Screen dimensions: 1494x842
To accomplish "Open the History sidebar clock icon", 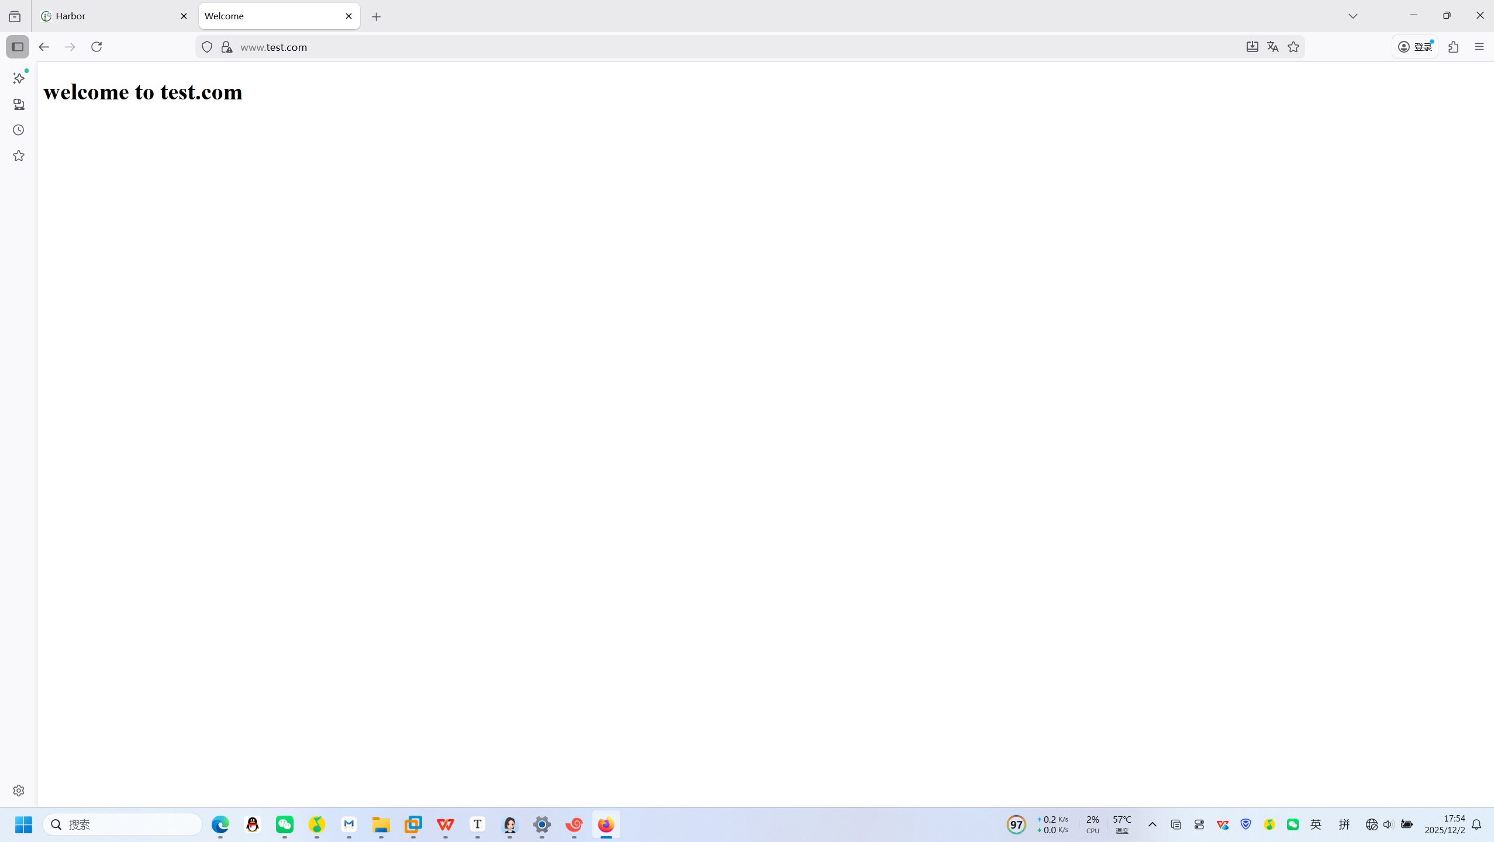I will tap(19, 130).
